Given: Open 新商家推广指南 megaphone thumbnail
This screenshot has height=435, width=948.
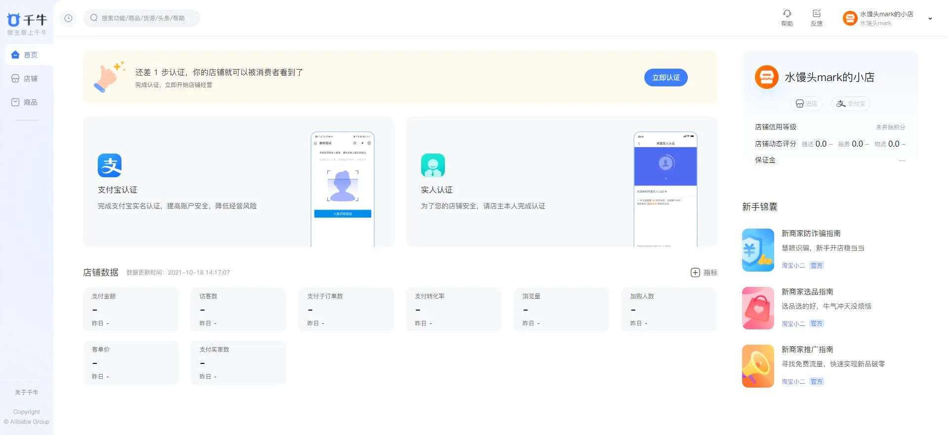Looking at the screenshot, I should pos(758,366).
